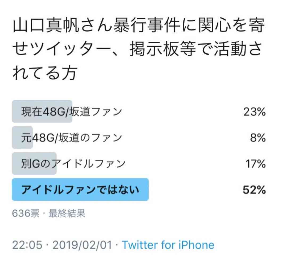
Task: Click the tweet text line れてる方
Action: pyautogui.click(x=45, y=73)
